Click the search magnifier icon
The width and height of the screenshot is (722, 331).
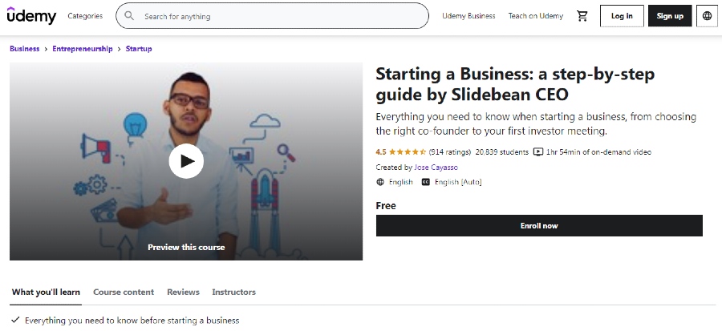(x=129, y=15)
